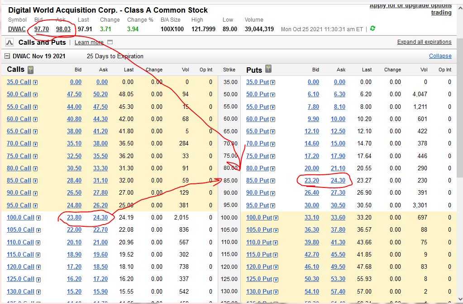Open the calculator icon beside the Calls header
463x304 pixels.
30,70
